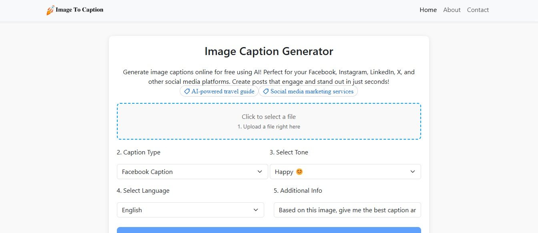Click the smiling emoji next to Happy
538x233 pixels.
pyautogui.click(x=299, y=172)
